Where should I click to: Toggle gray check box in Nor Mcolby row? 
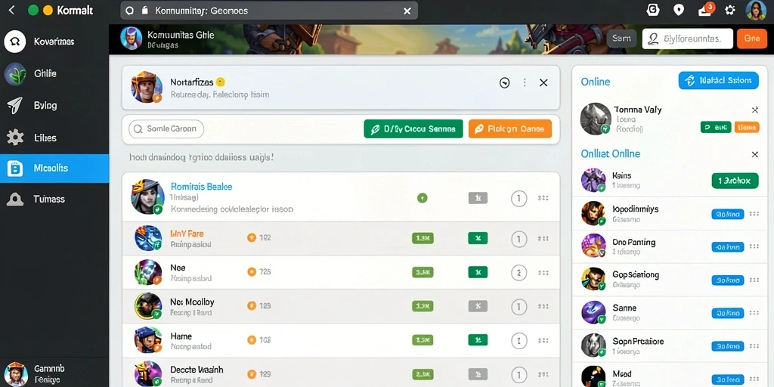click(x=478, y=306)
